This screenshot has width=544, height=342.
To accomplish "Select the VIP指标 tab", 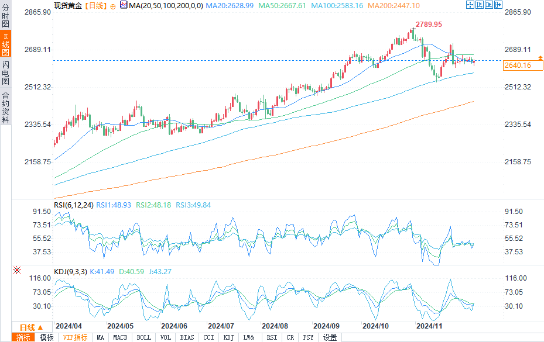I will tap(75, 337).
